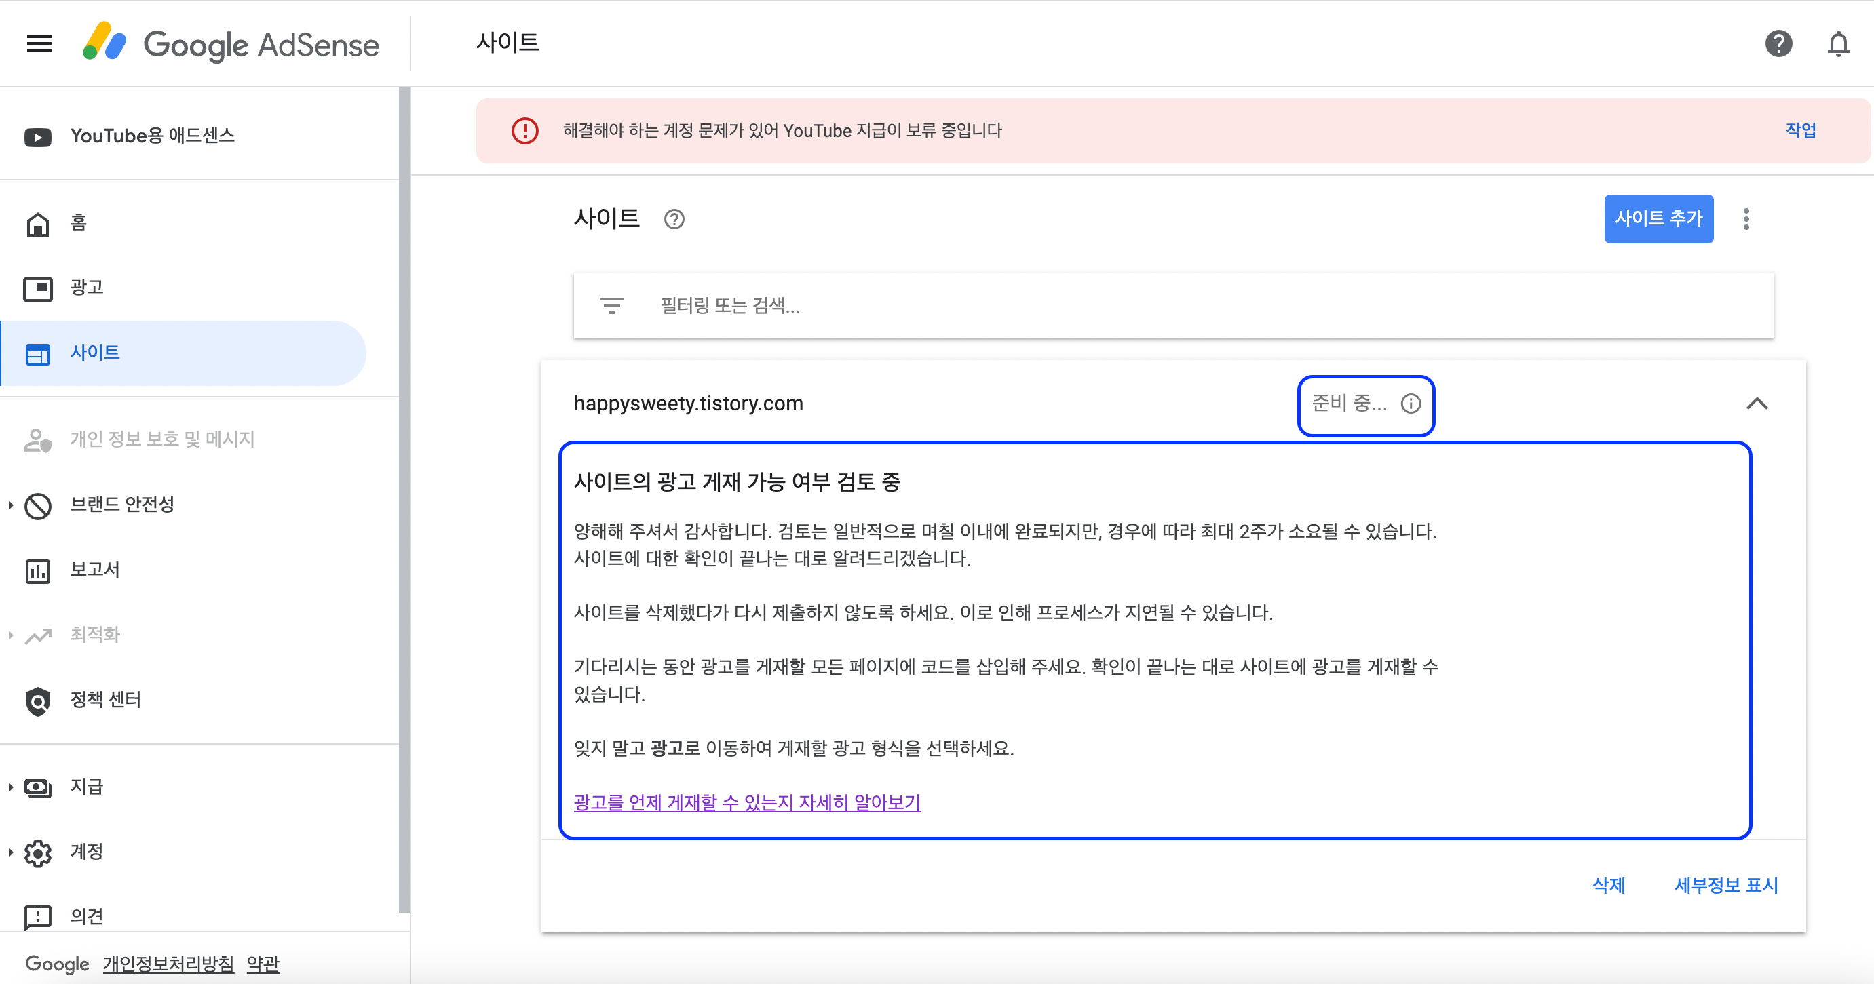1874x984 pixels.
Task: Click the YouTube icon in sidebar
Action: coord(38,137)
